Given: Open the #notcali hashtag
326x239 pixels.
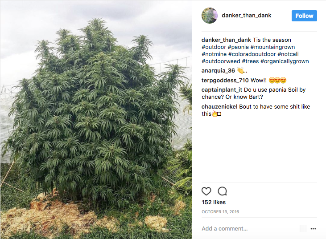Looking at the screenshot, I should [x=288, y=54].
